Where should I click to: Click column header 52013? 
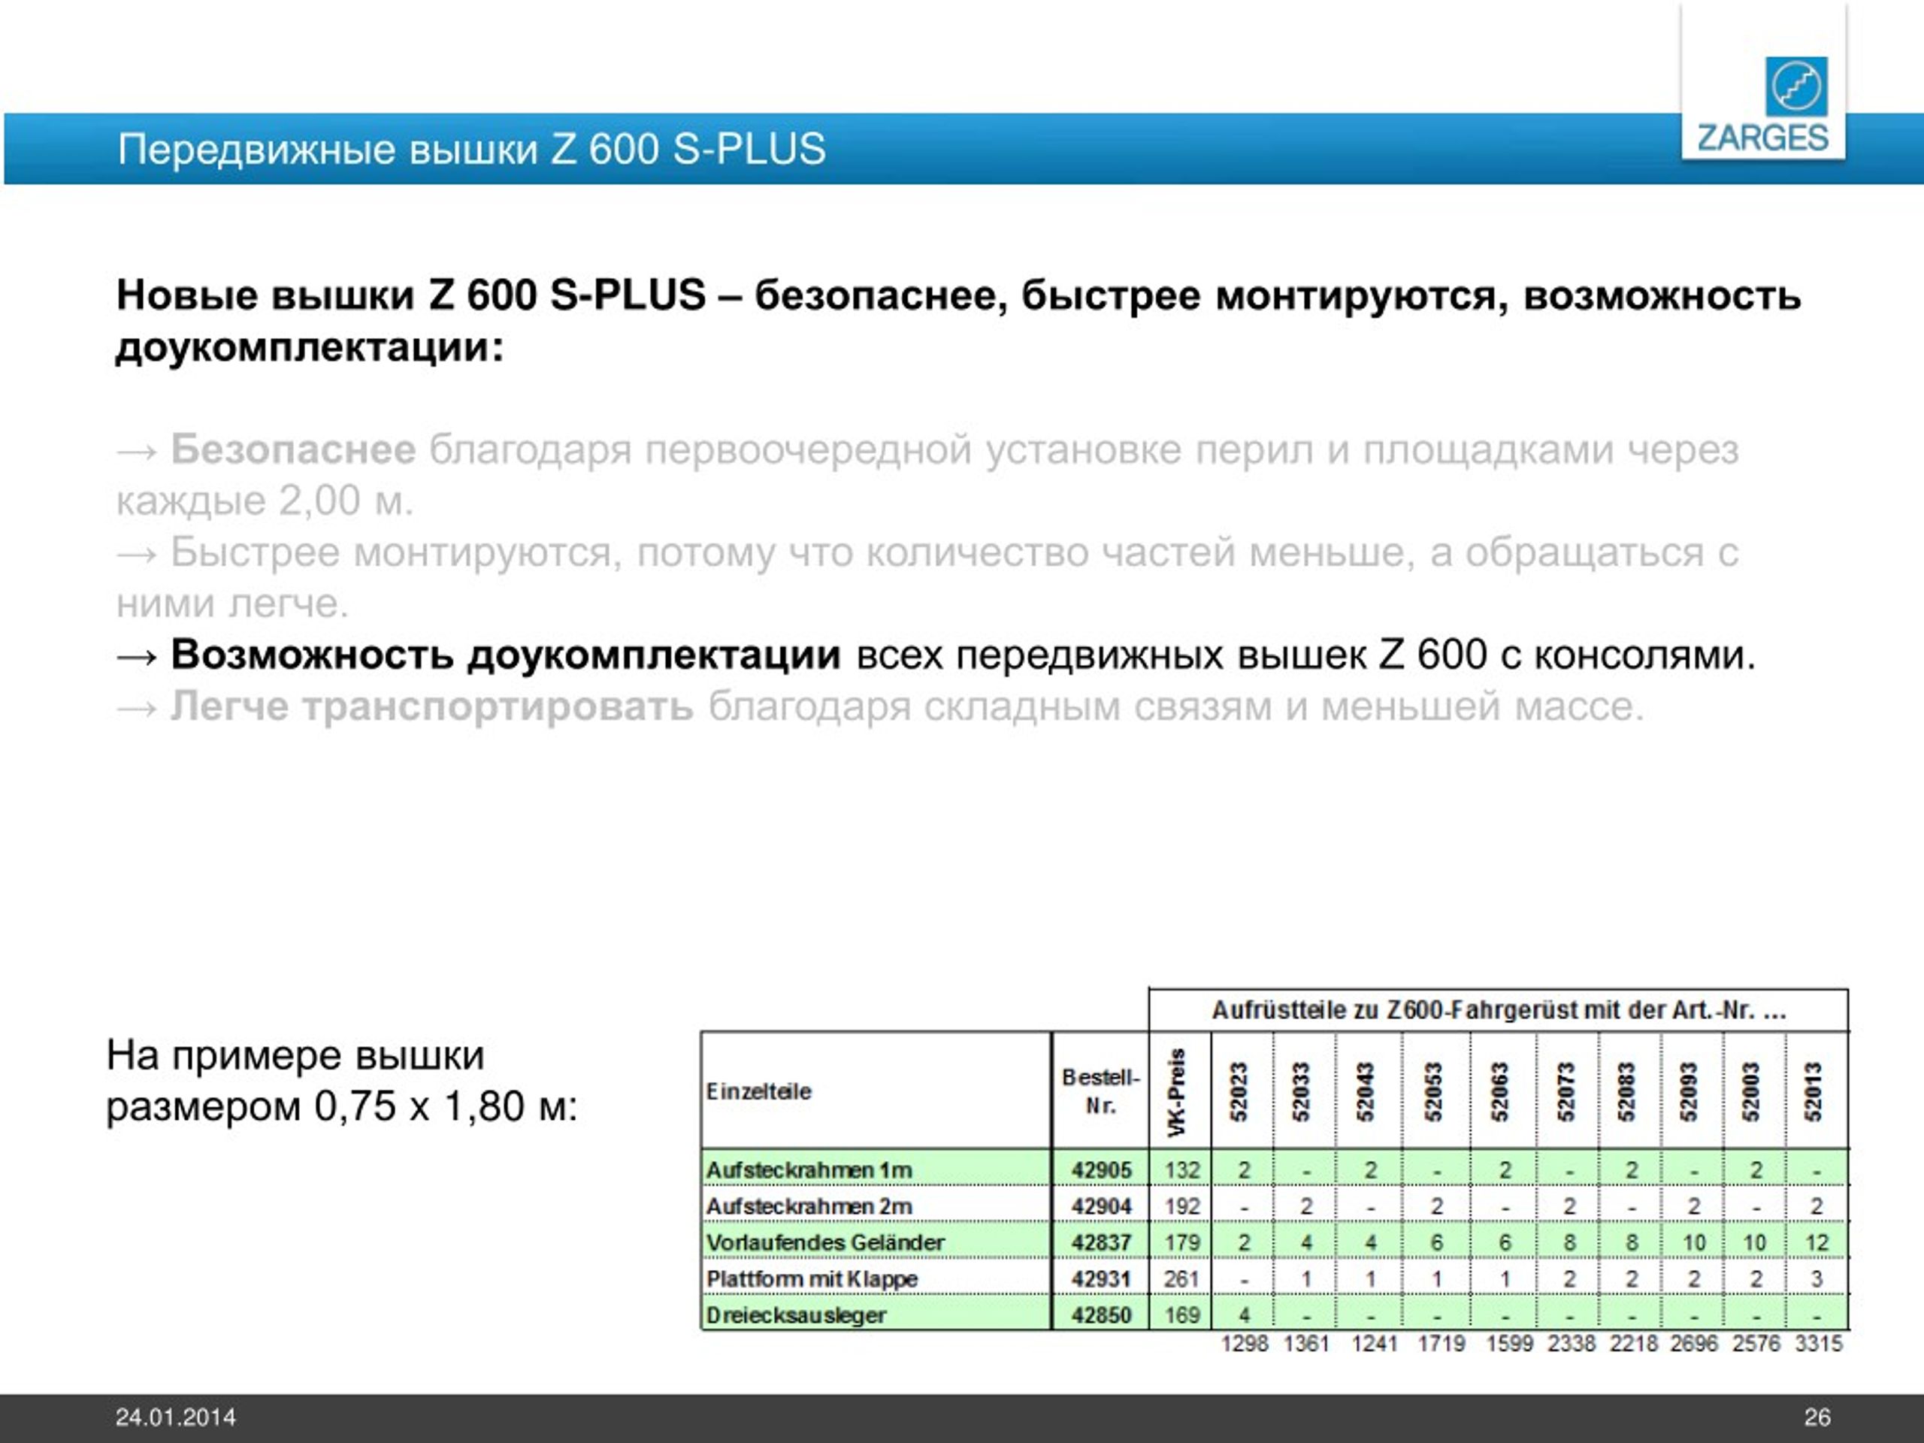(1814, 1091)
